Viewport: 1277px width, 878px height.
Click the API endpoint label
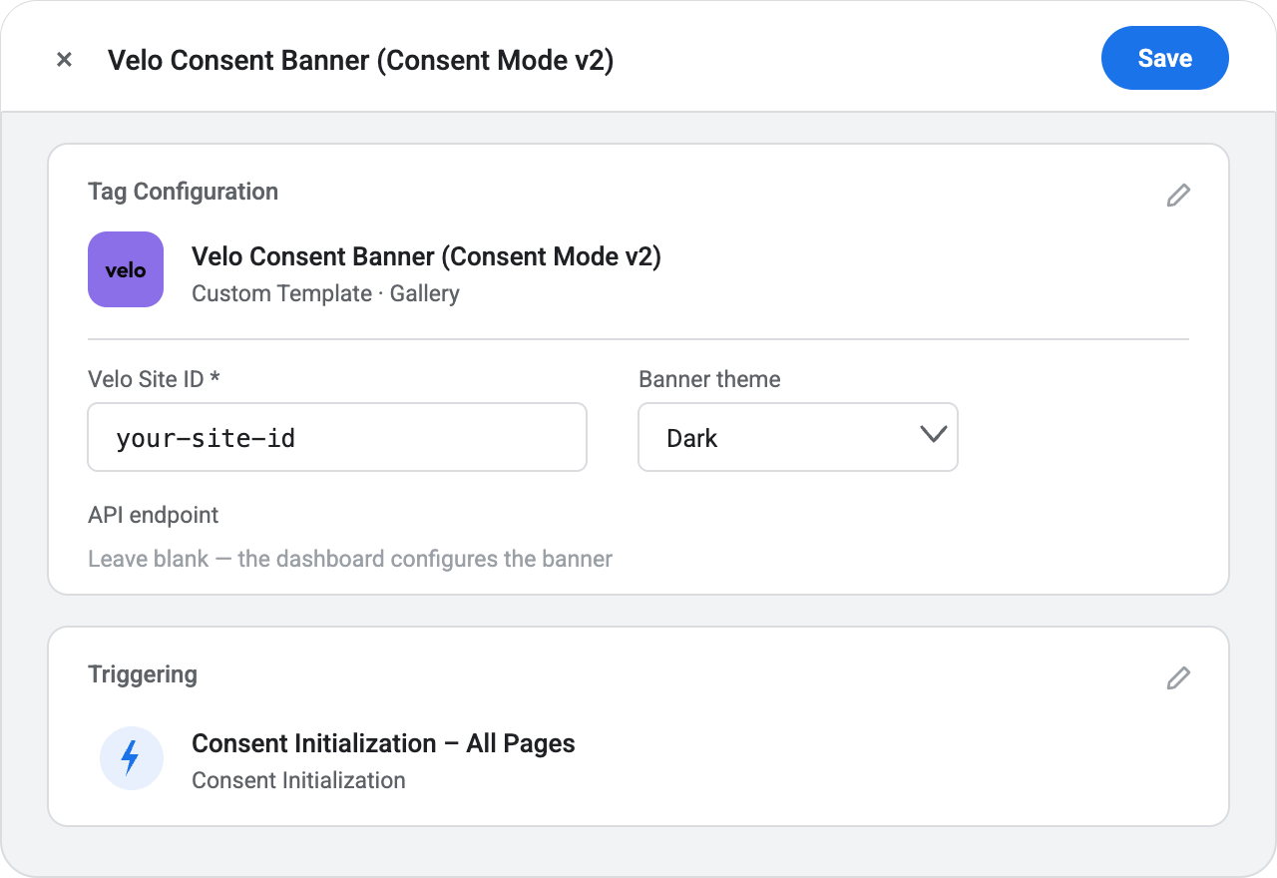(x=153, y=516)
